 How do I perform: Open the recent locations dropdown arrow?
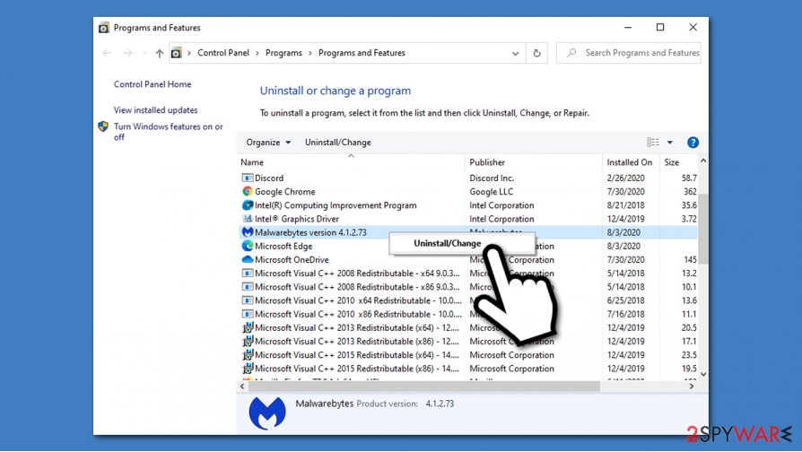point(144,53)
